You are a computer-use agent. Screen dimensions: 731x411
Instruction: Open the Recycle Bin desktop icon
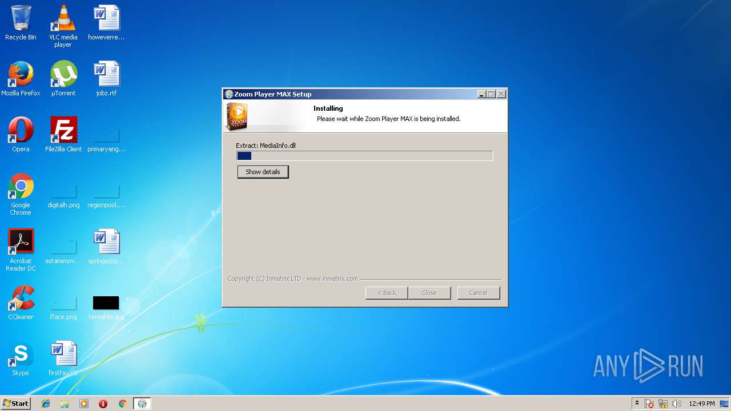(x=21, y=23)
